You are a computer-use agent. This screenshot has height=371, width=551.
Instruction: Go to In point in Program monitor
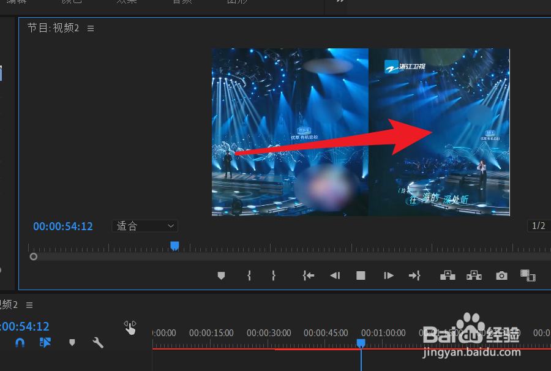(308, 275)
